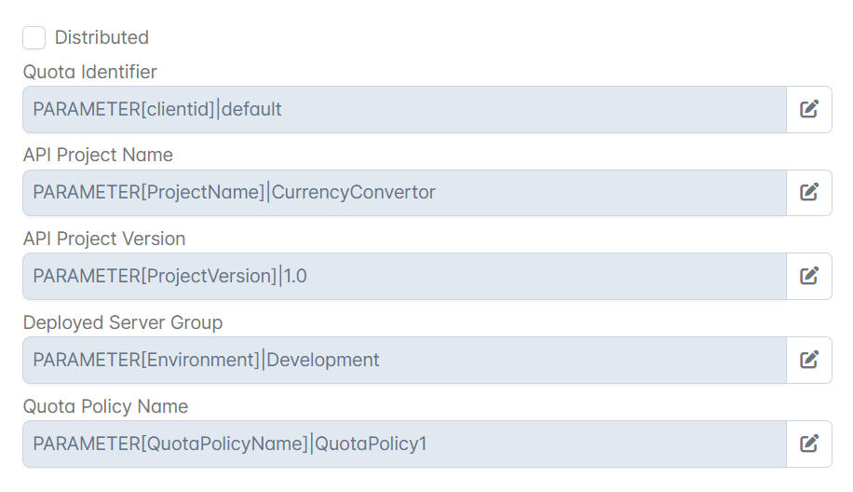Click the API Project Name edit icon
This screenshot has height=492, width=853.
pyautogui.click(x=809, y=192)
